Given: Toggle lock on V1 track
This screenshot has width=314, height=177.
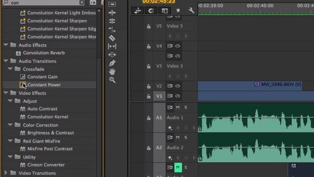Looking at the screenshot, I should (x=149, y=96).
